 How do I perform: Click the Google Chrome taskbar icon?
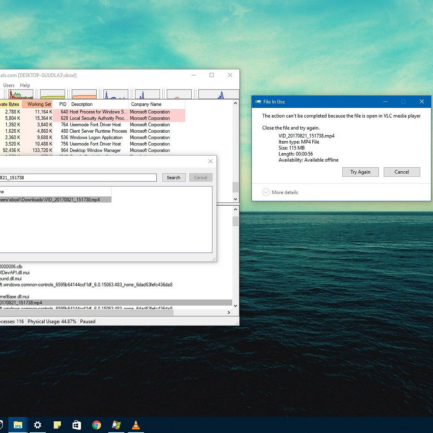pyautogui.click(x=97, y=425)
